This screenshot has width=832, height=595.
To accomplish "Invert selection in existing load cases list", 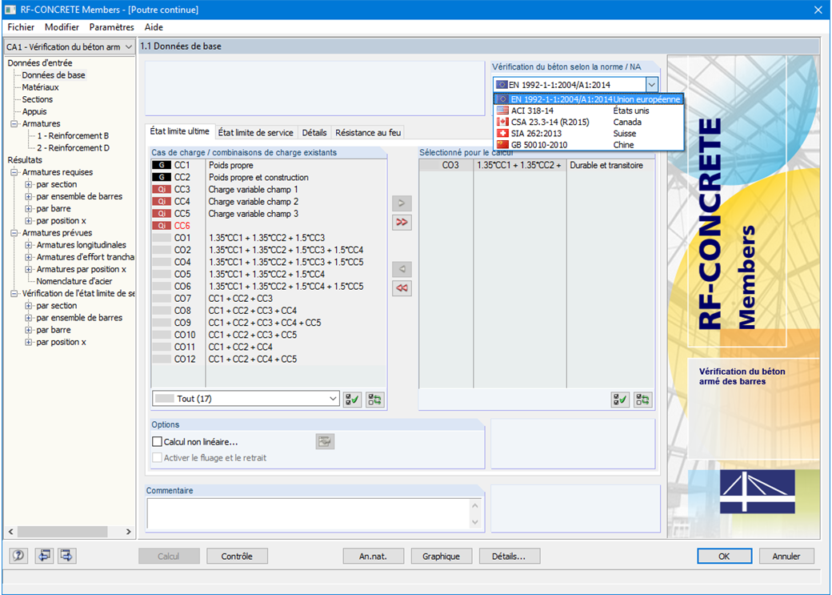I will coord(374,399).
